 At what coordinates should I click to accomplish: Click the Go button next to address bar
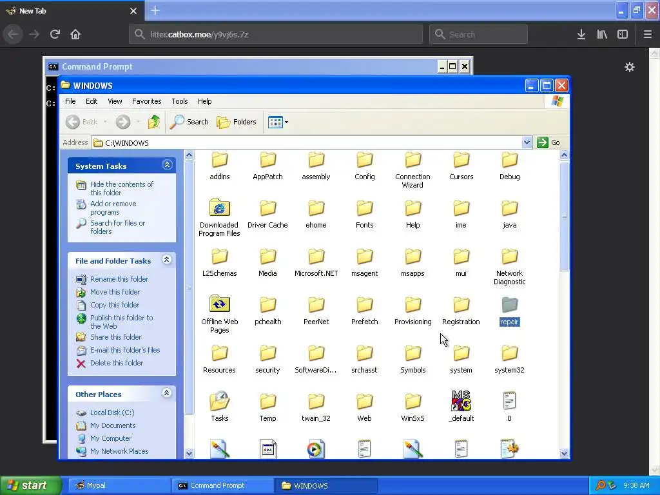click(x=548, y=142)
